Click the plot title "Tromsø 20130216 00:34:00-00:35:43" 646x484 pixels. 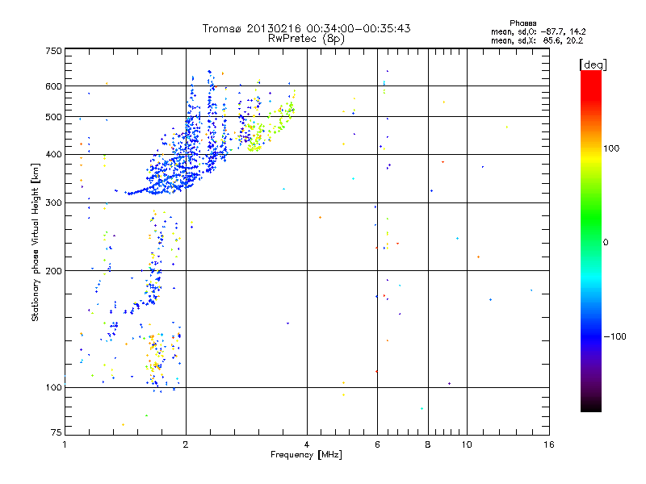click(306, 28)
